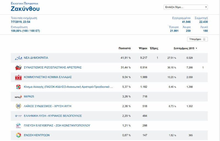The height and width of the screenshot is (141, 220).
Task: Open ΛΑΪΚΟΣ ΣΥΝΔΕΣΜΟΣ - ΧΡΥΣΗ ΑΥΓΗ link
Action: (x=48, y=106)
